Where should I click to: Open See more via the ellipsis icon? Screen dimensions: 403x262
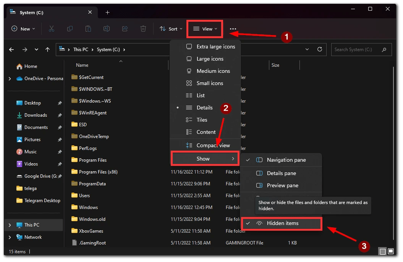(x=233, y=29)
